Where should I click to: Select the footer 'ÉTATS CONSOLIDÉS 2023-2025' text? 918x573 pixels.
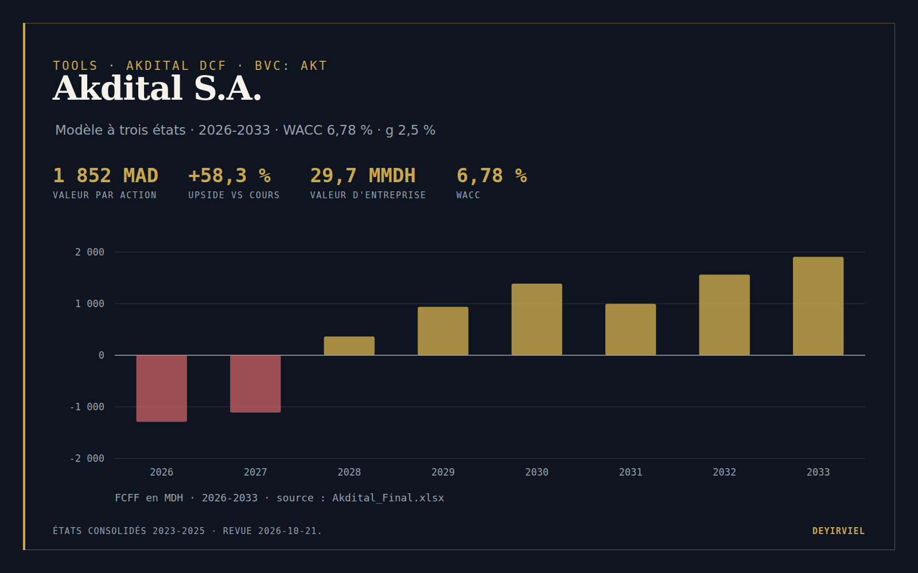click(x=129, y=531)
